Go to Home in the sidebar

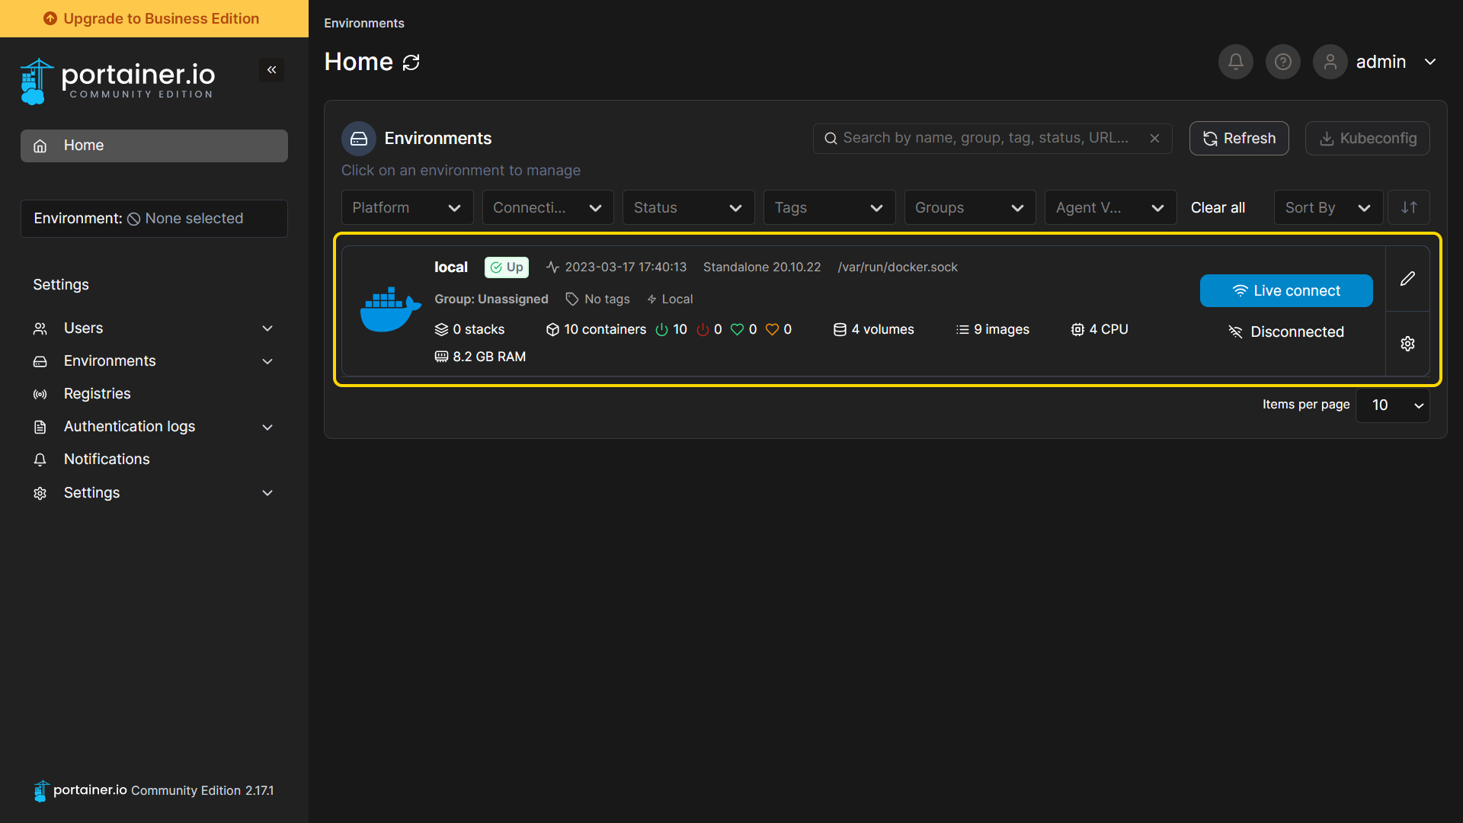pyautogui.click(x=154, y=146)
